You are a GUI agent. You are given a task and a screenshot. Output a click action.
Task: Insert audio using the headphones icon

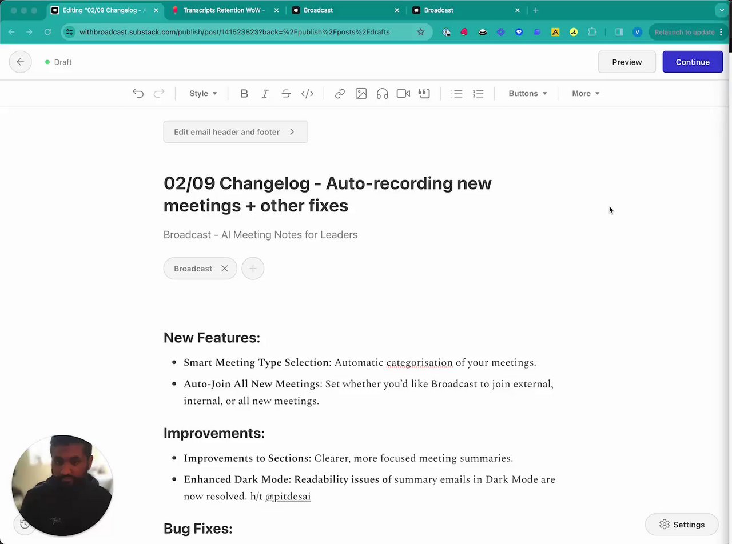coord(382,93)
